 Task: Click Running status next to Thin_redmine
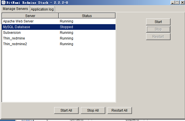click(x=67, y=38)
